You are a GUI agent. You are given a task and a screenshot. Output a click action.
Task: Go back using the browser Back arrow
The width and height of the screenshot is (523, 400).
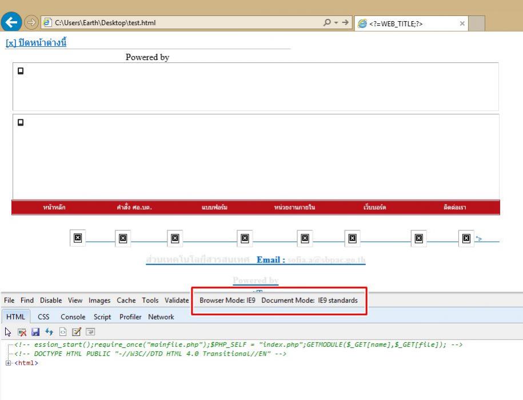[x=11, y=22]
